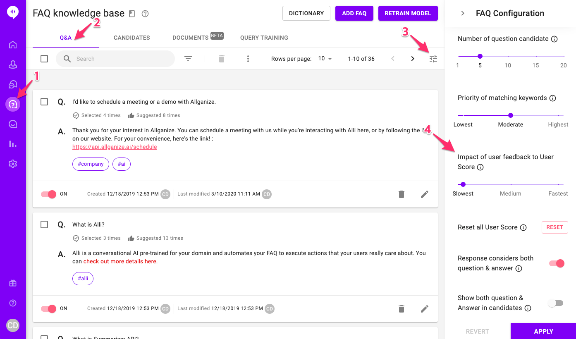The image size is (576, 339).
Task: Delete the What is Alli FAQ
Action: point(402,308)
